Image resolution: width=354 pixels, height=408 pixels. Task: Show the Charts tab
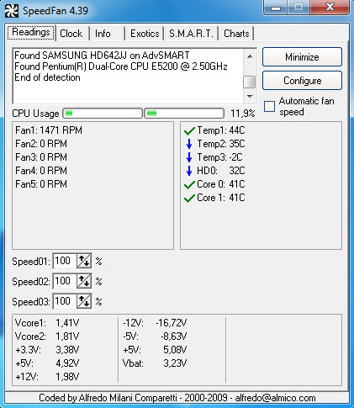(236, 34)
